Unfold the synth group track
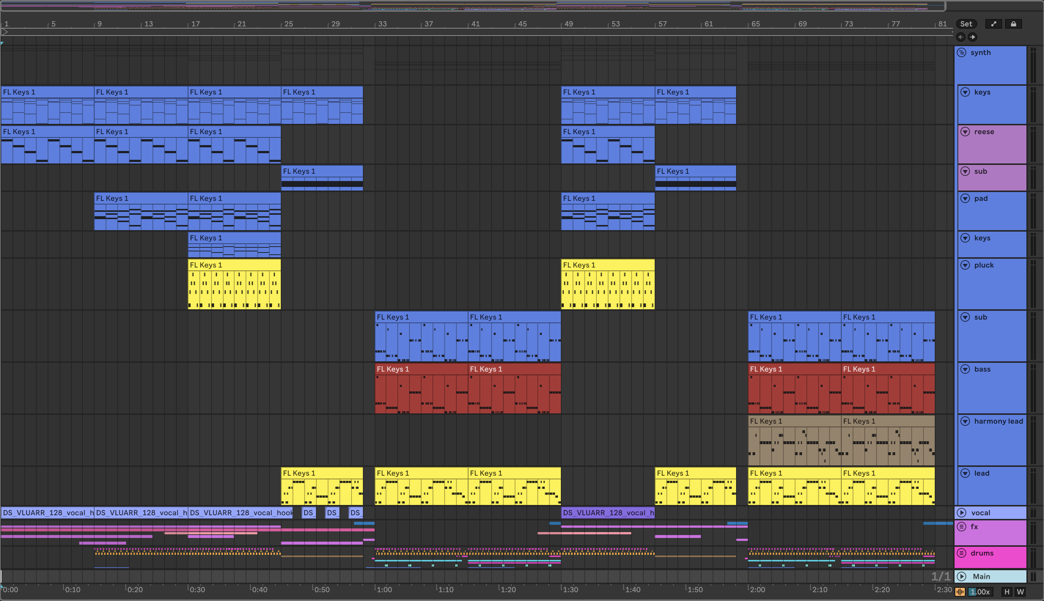The image size is (1044, 601). click(962, 52)
